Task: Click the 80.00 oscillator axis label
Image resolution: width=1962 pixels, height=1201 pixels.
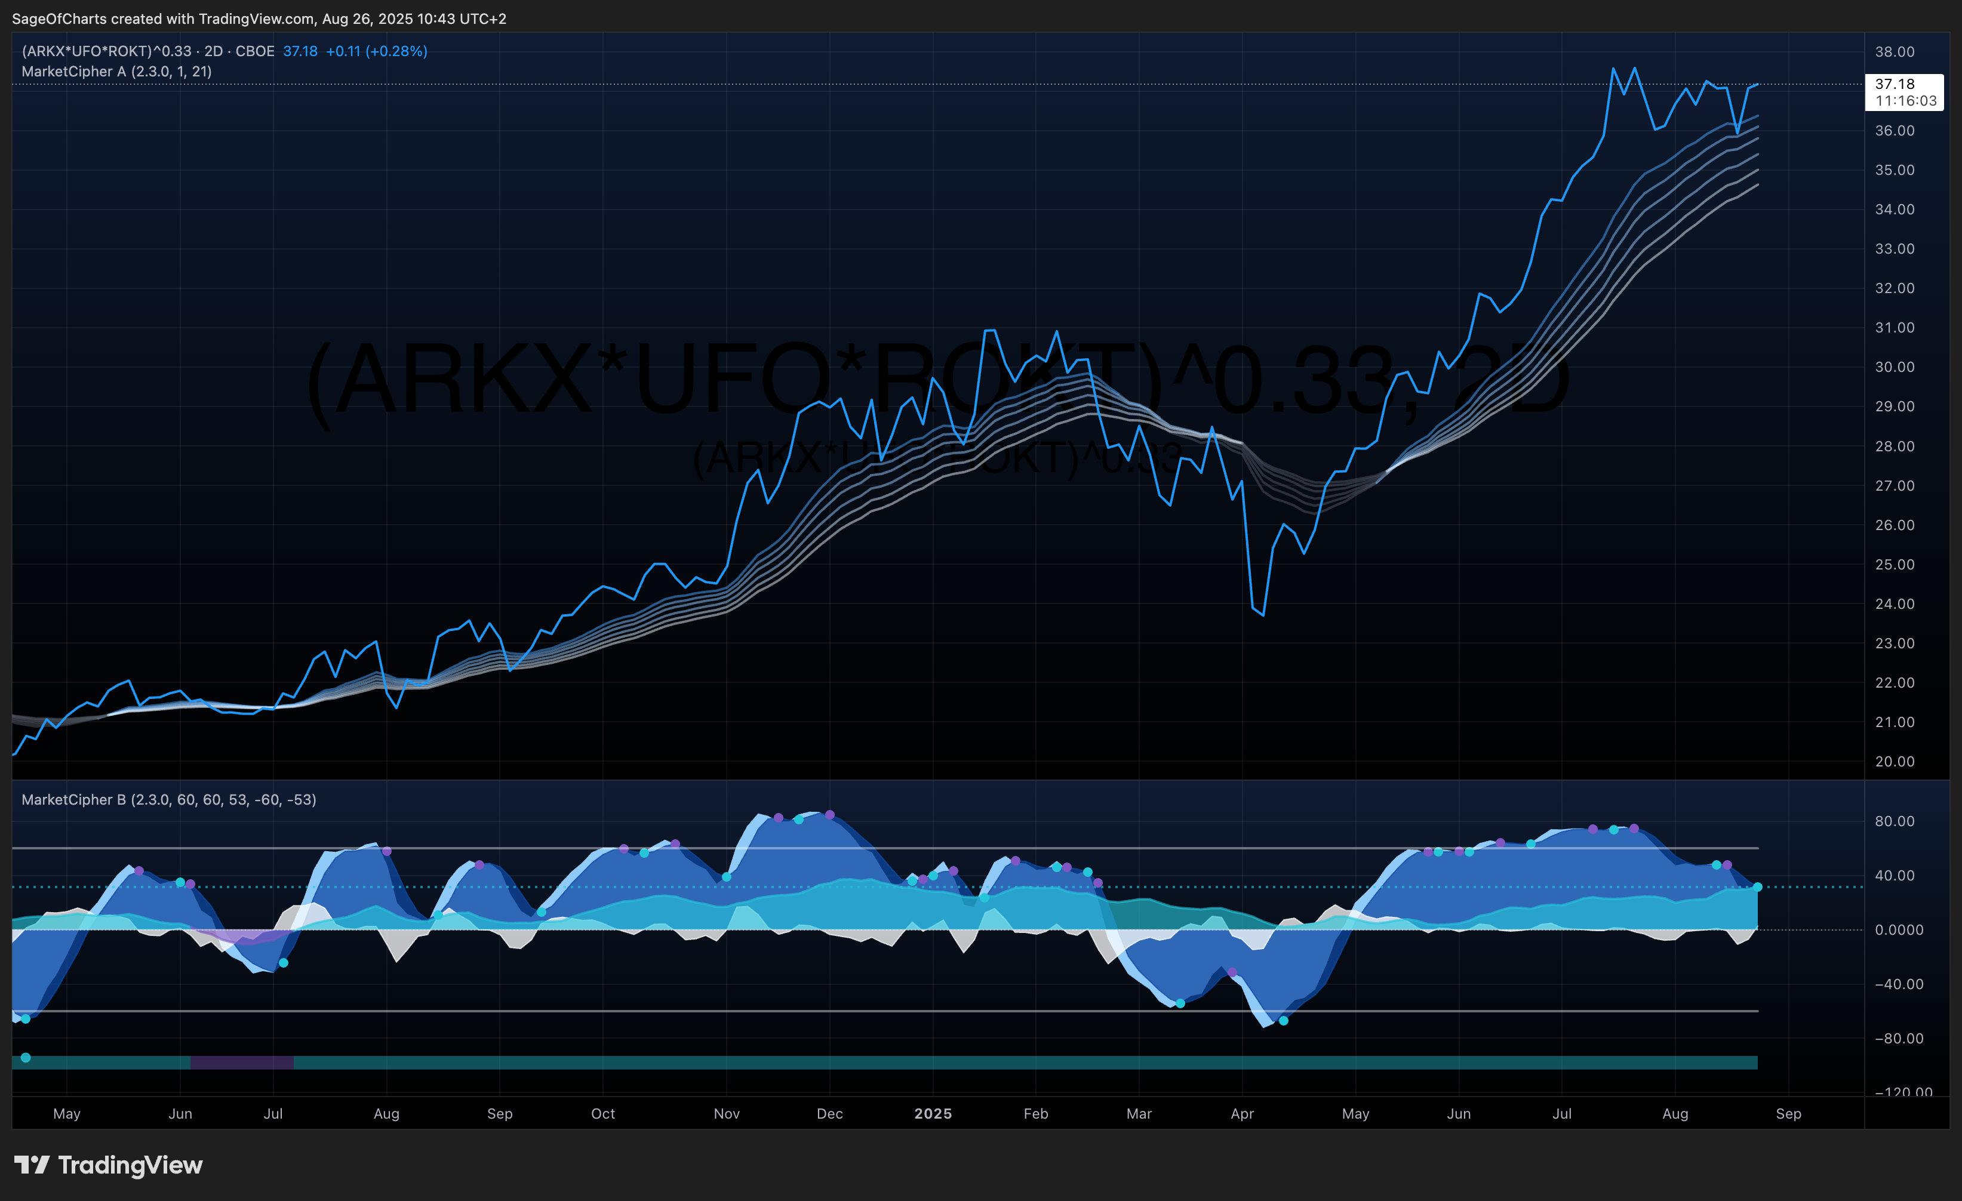Action: (1895, 821)
